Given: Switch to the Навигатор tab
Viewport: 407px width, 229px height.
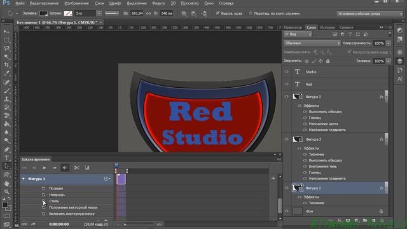Looking at the screenshot, I should (x=293, y=27).
